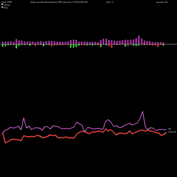Click the price value 1162.90 label
177x177 pixels.
click(x=172, y=132)
